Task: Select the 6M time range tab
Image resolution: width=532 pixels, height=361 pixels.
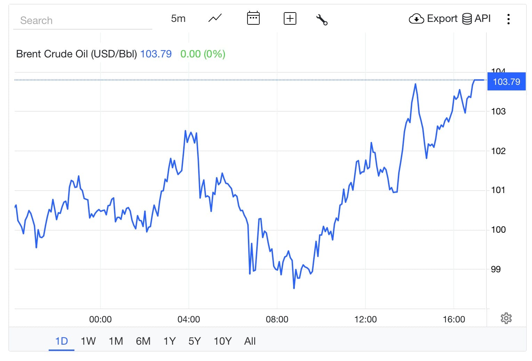Action: tap(143, 341)
